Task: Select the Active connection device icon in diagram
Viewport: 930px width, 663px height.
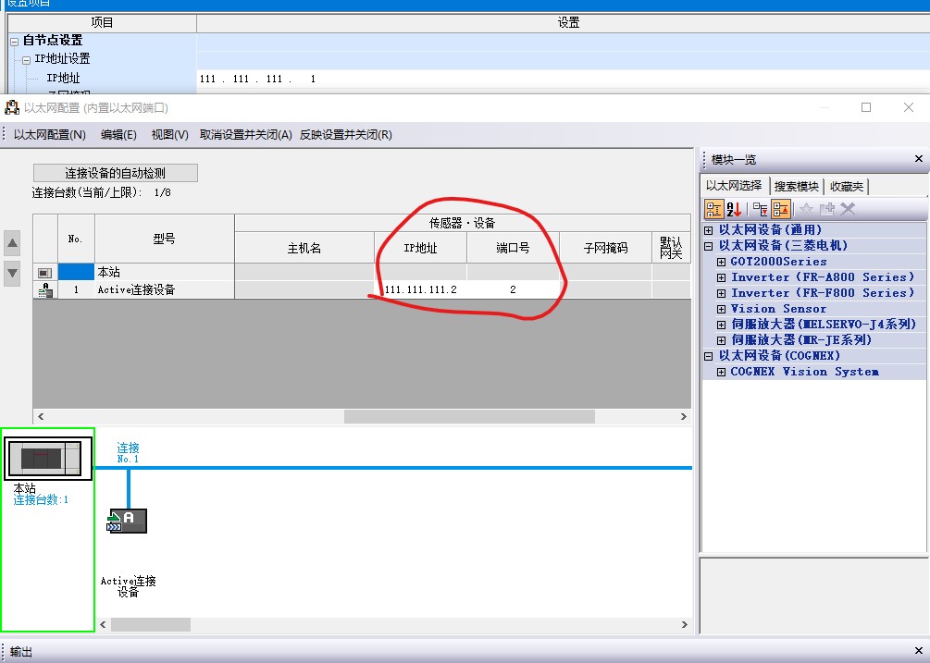Action: [128, 521]
